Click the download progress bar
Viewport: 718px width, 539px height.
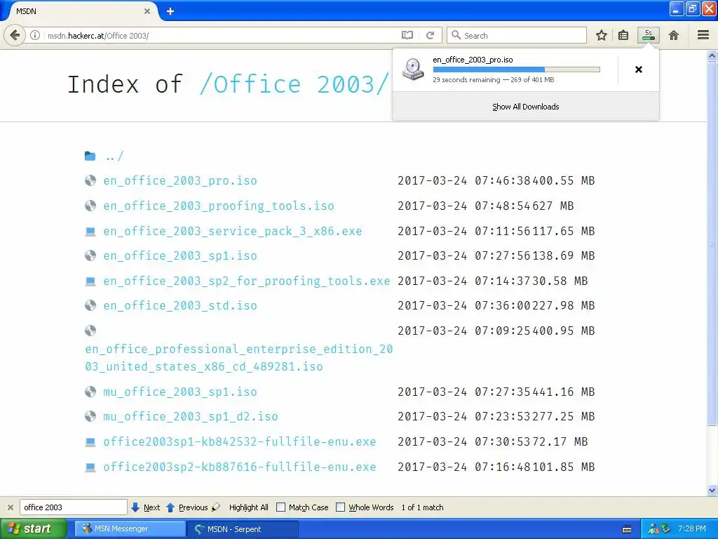516,69
